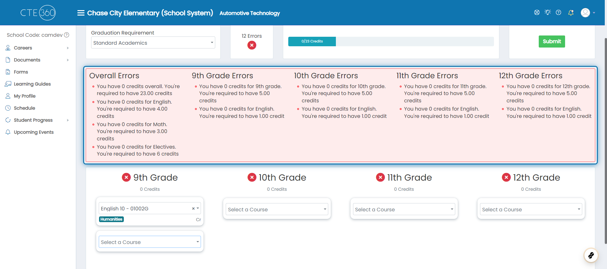Click the lightbulb ideas icon
The width and height of the screenshot is (607, 269).
(548, 12)
